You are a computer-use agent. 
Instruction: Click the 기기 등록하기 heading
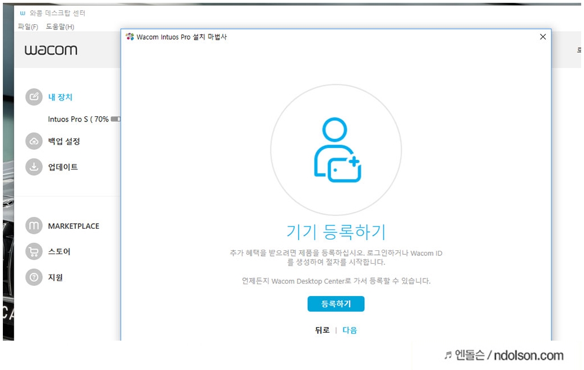pos(336,232)
